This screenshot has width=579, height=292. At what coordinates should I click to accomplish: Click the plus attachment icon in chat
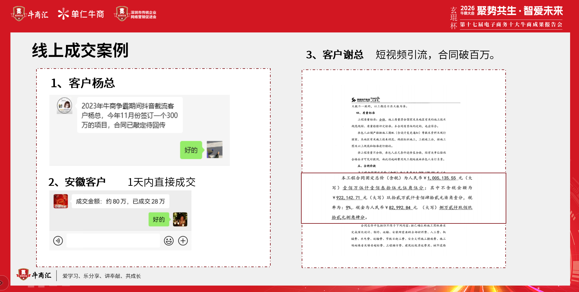[x=183, y=241]
